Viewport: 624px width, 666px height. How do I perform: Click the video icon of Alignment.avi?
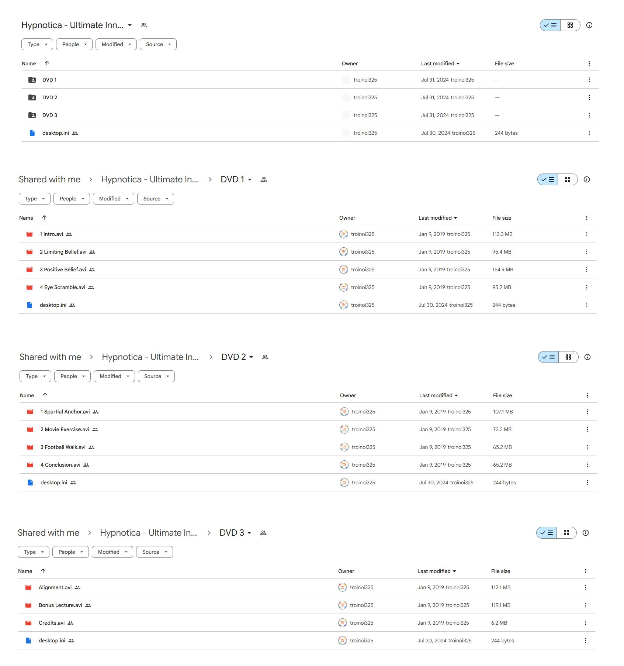coord(28,587)
